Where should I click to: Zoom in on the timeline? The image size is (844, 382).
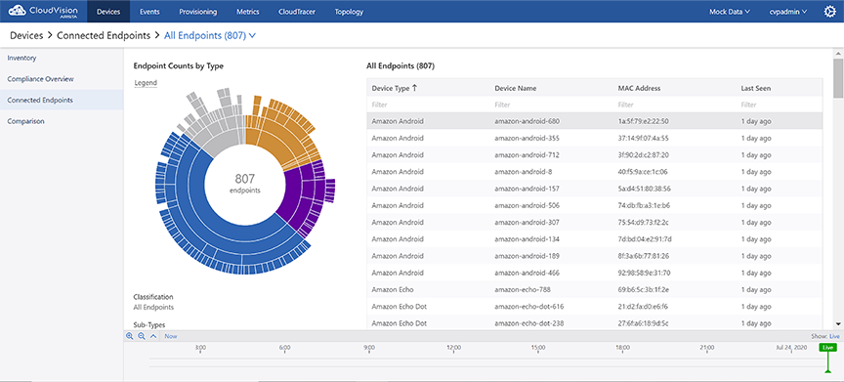[x=130, y=336]
